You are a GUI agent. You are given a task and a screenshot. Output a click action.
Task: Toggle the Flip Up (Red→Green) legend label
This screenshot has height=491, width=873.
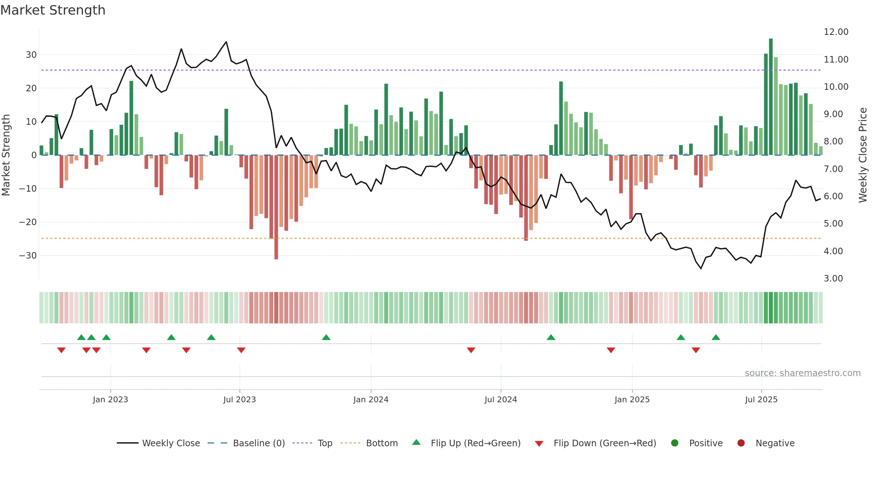476,443
